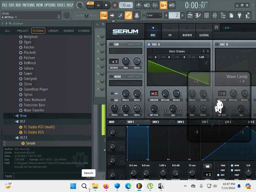Image resolution: width=256 pixels, height=192 pixels.
Task: Click the plugin picker plug icon
Action: 239,15
